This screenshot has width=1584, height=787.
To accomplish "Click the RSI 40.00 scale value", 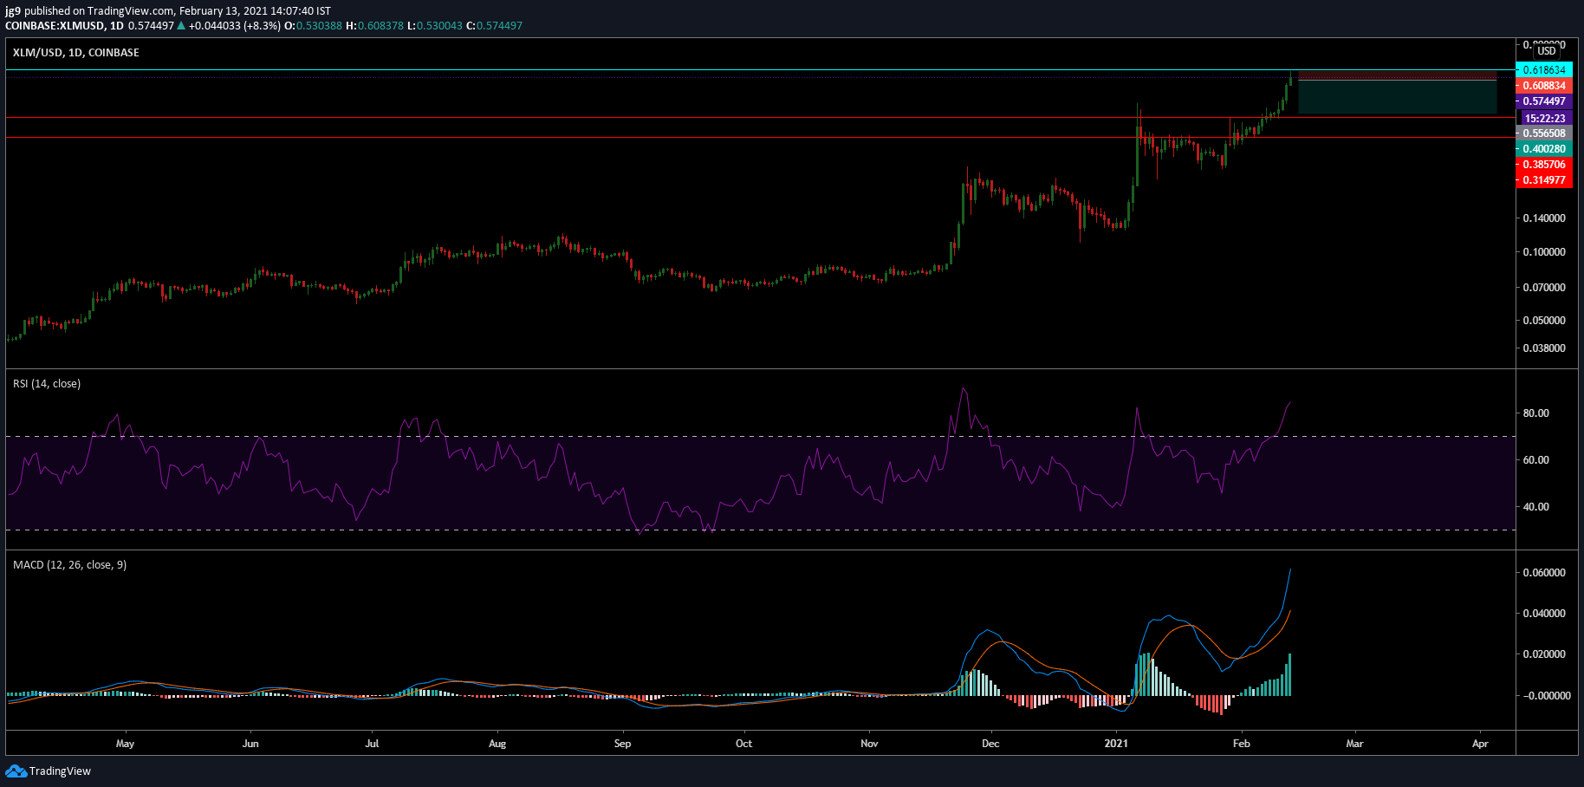I will 1536,507.
